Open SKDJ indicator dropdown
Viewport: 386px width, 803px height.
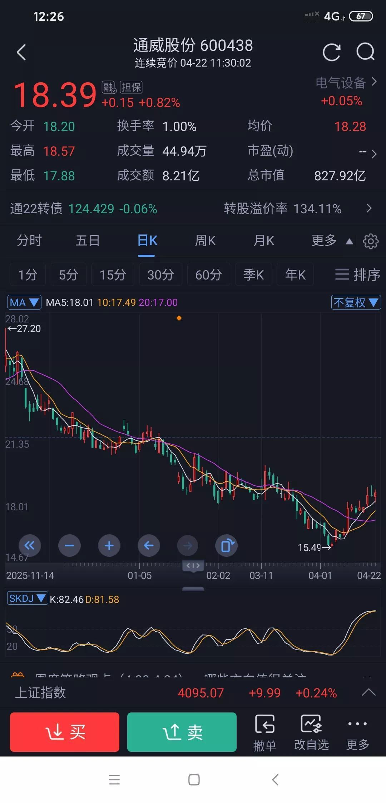(x=28, y=598)
